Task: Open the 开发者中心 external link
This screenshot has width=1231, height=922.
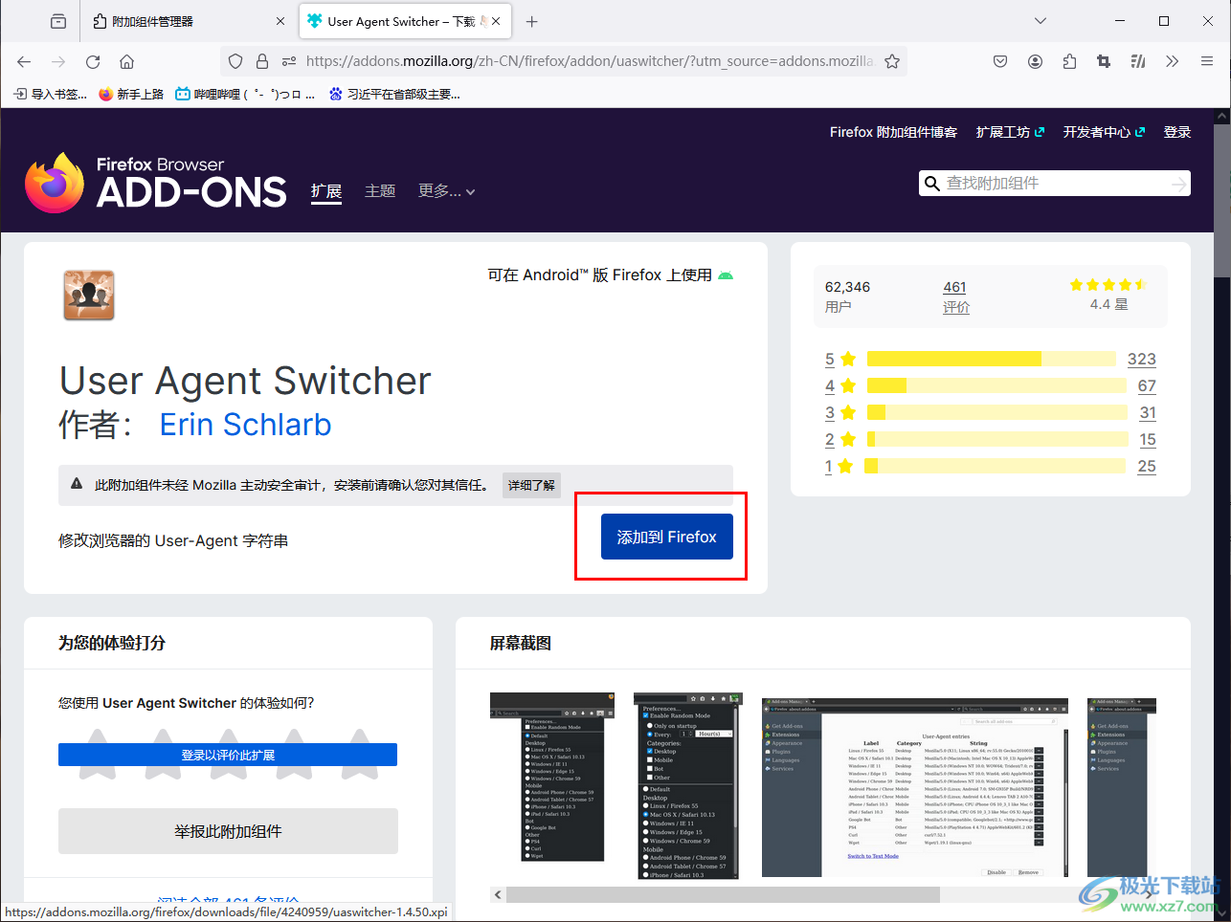Action: coord(1104,132)
